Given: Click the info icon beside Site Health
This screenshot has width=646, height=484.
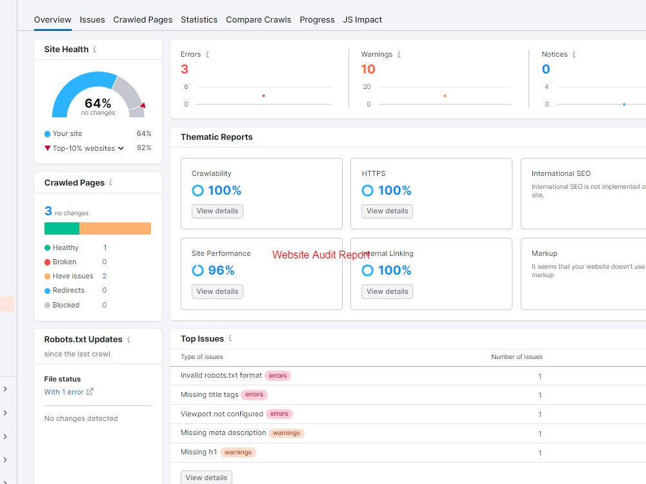Looking at the screenshot, I should point(95,50).
